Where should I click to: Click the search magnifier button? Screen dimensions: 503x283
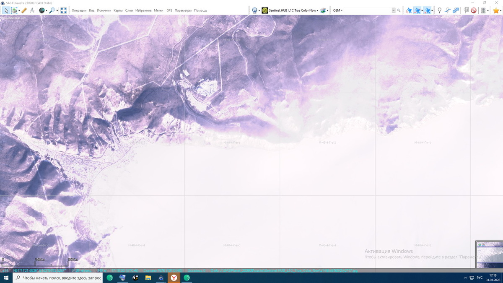pyautogui.click(x=399, y=10)
